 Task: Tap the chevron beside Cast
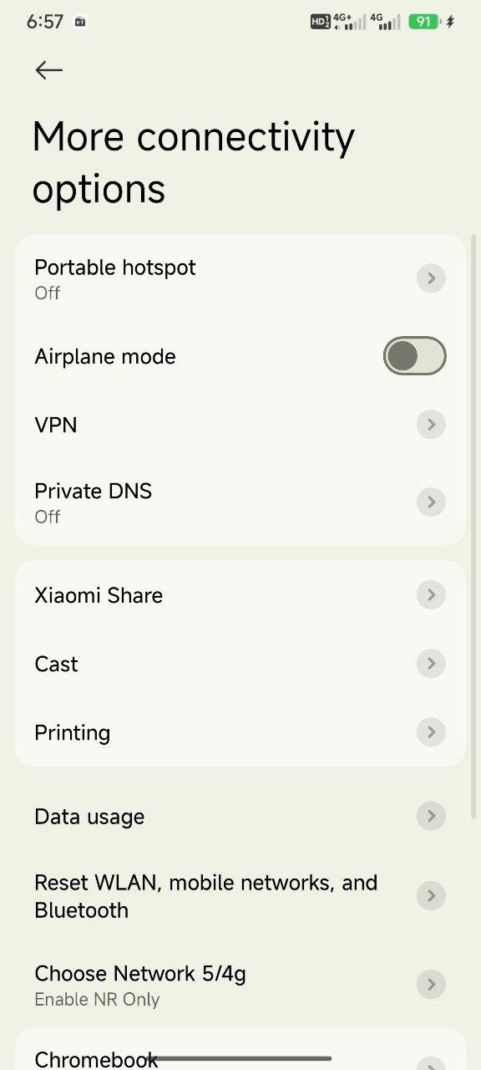click(431, 664)
